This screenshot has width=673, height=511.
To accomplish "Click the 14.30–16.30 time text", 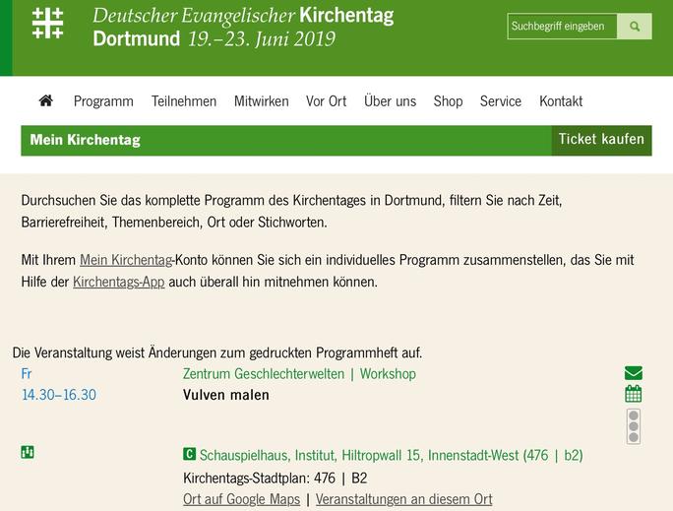I will coord(59,395).
